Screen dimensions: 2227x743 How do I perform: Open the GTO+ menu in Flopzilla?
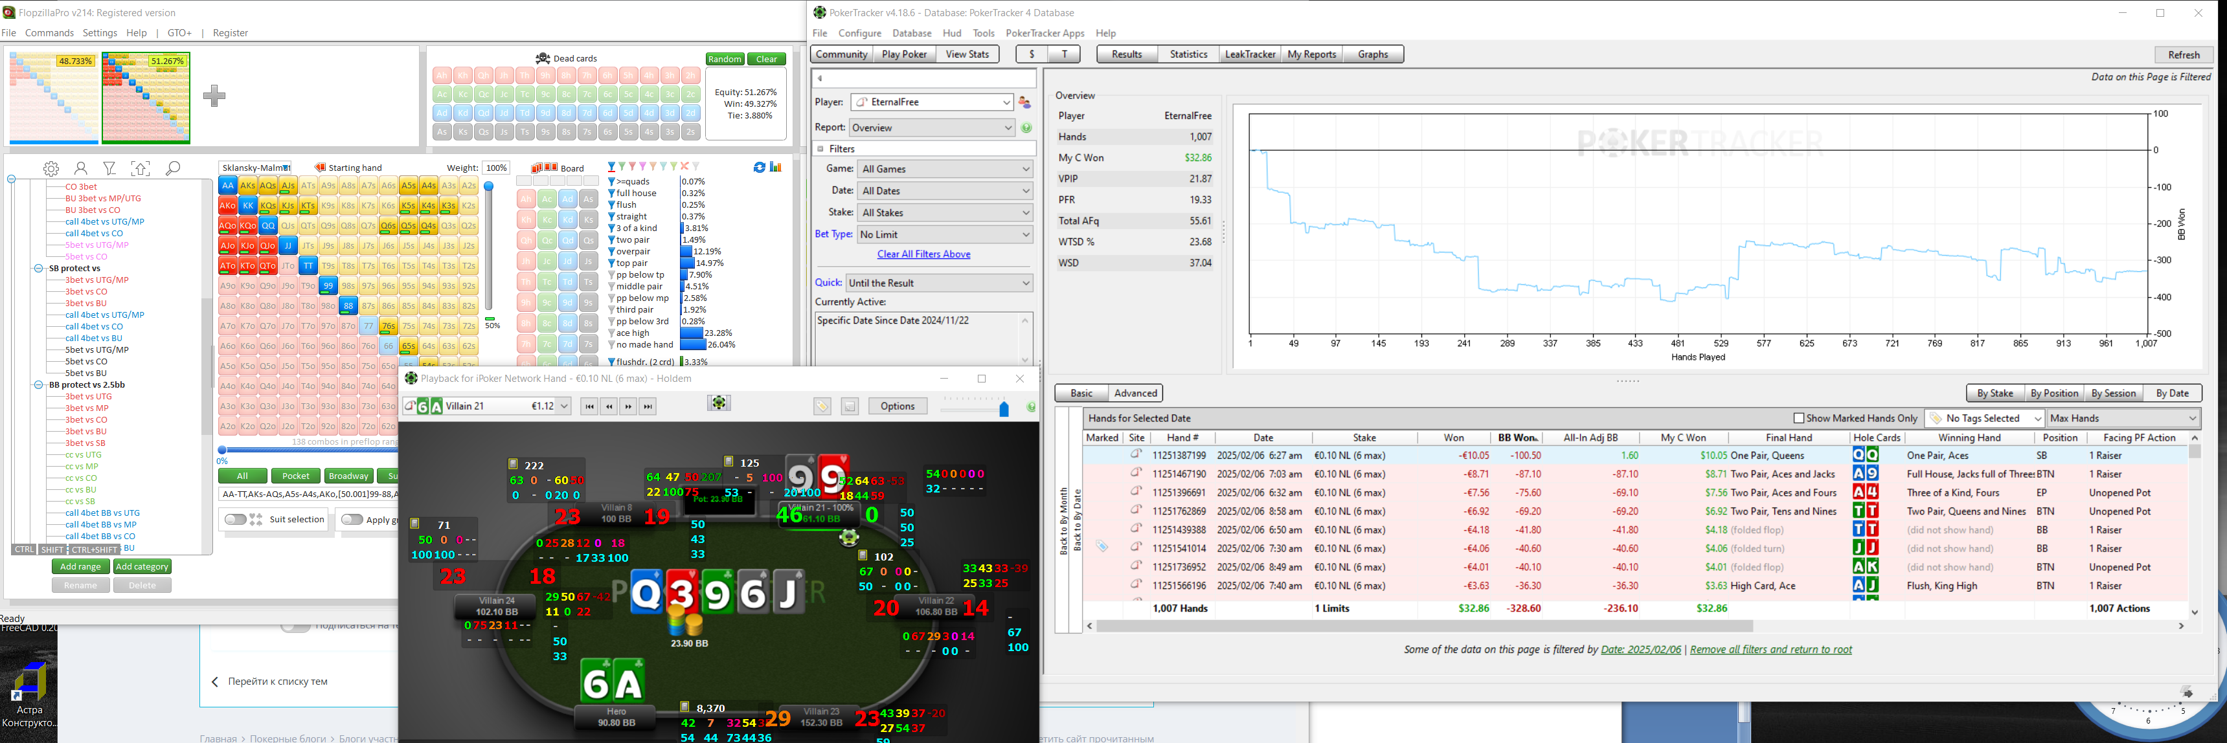click(x=180, y=33)
